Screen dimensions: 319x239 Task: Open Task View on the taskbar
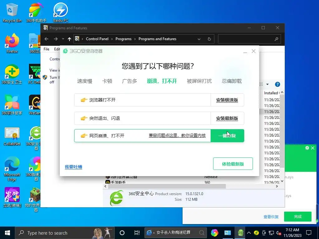click(x=137, y=233)
